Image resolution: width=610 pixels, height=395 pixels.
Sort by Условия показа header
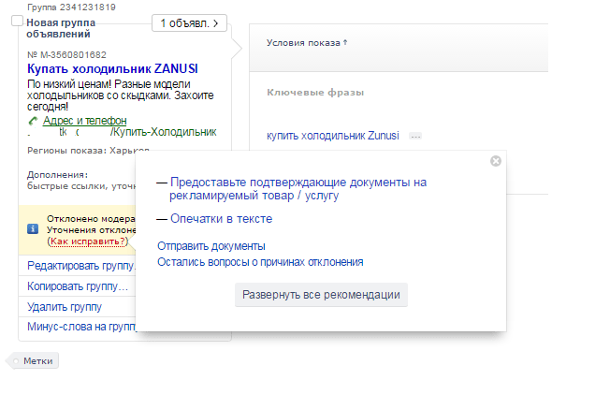307,43
